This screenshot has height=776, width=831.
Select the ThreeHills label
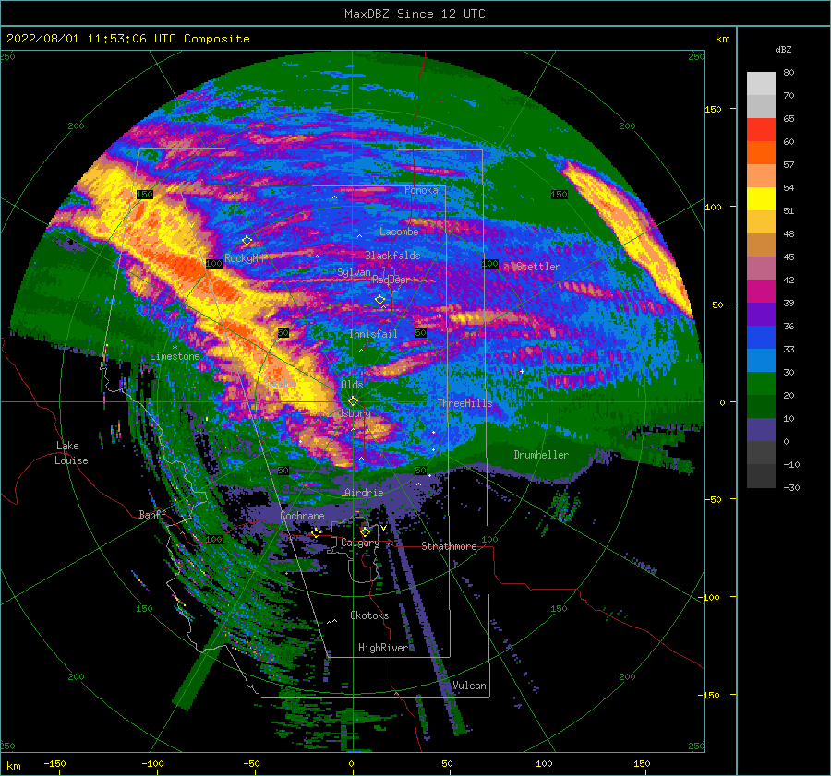pos(464,403)
